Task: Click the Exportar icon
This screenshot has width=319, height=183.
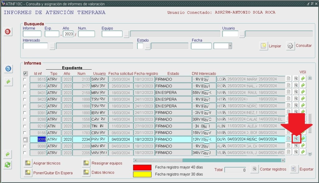Action: point(294,169)
